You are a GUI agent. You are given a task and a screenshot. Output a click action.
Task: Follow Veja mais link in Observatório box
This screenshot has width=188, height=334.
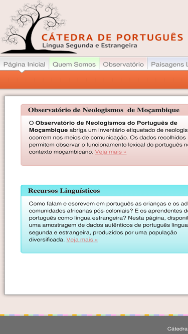tap(111, 152)
